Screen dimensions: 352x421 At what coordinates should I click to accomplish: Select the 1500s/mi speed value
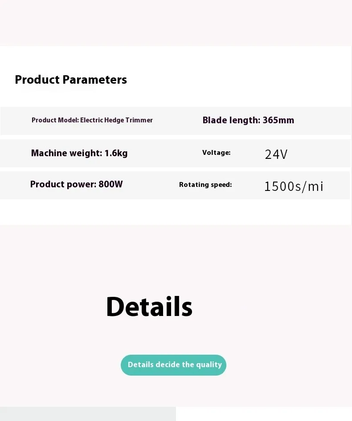[x=294, y=186]
